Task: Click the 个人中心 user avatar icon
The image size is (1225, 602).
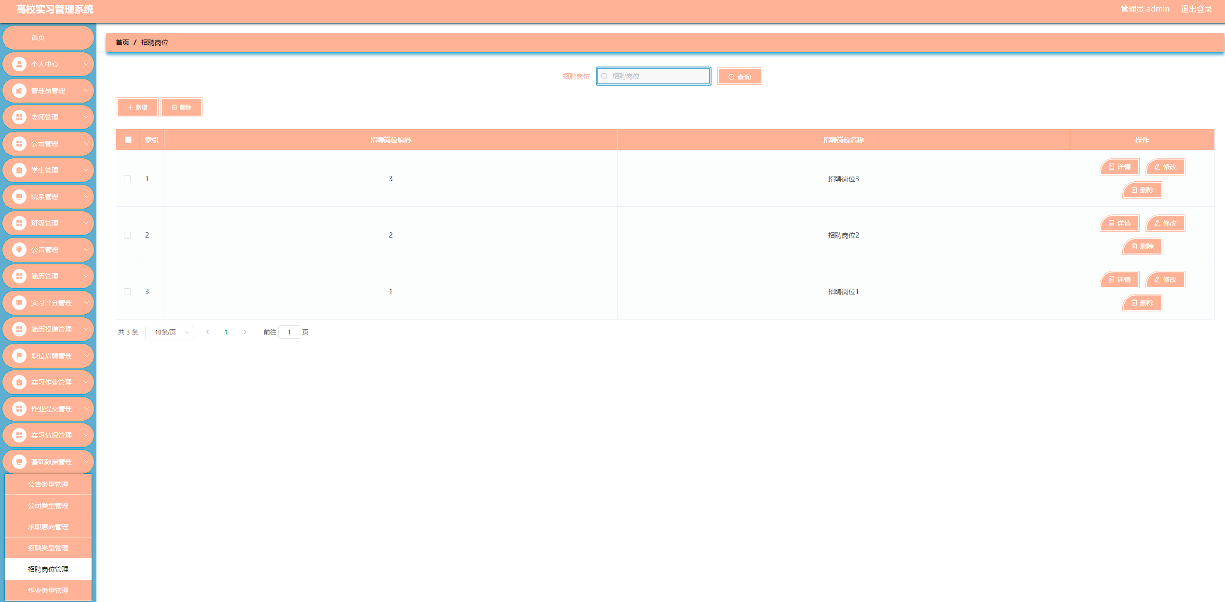Action: coord(19,64)
